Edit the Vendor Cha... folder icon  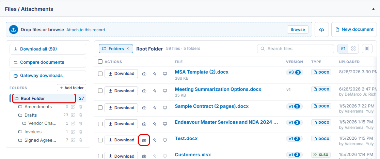click(73, 123)
